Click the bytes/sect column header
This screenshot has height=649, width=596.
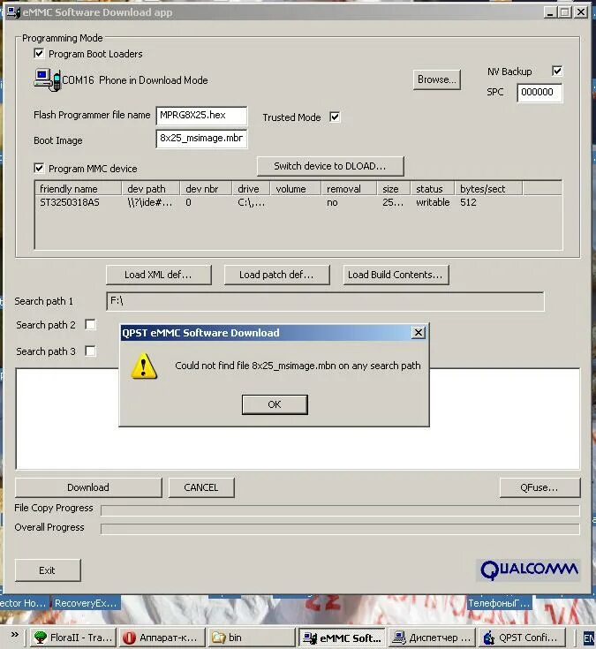point(488,189)
